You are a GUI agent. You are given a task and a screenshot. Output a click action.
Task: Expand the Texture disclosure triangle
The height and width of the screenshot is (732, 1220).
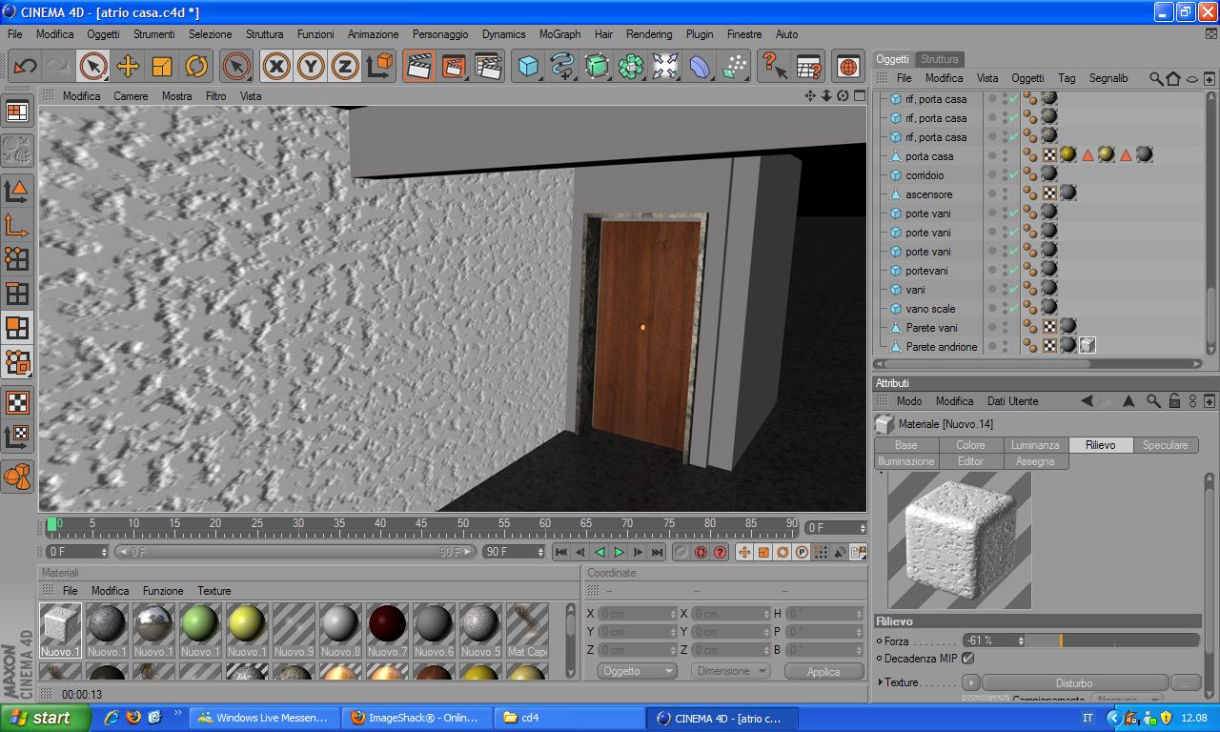point(881,682)
